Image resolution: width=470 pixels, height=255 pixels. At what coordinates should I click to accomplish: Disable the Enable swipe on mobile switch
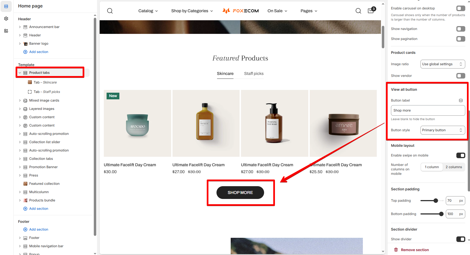[x=461, y=155]
